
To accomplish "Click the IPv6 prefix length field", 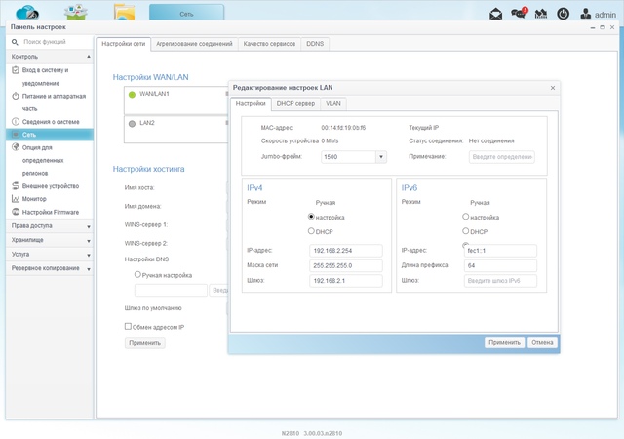I will click(x=500, y=265).
